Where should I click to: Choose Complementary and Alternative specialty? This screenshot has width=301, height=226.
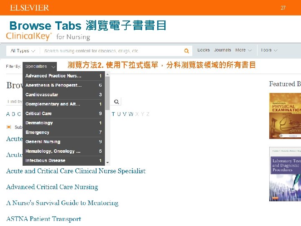click(x=64, y=104)
